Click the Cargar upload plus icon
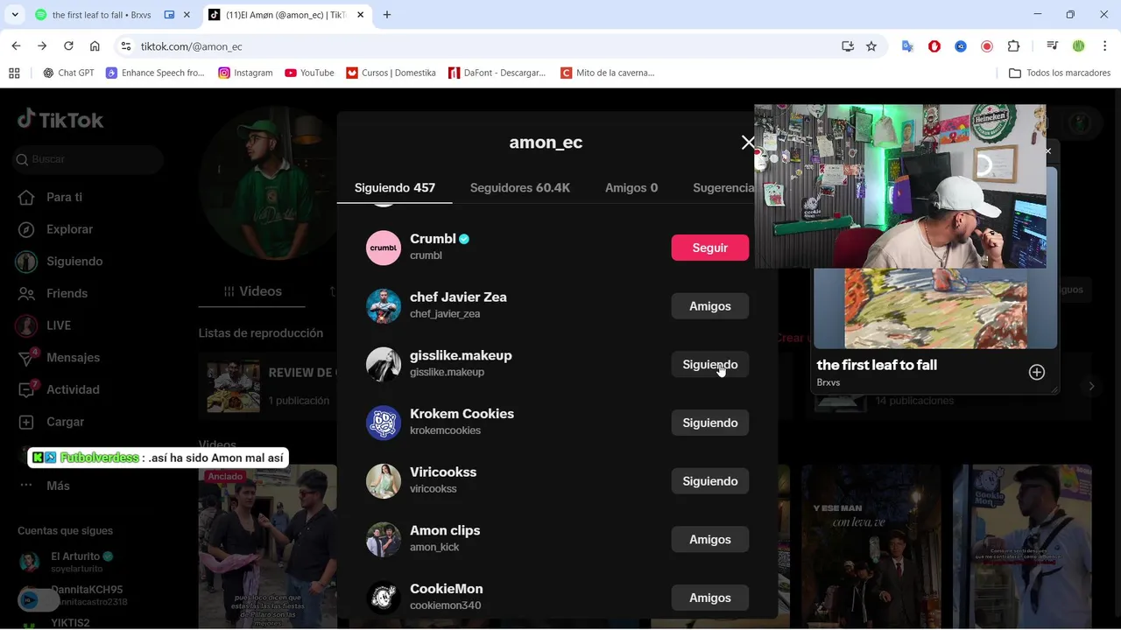The height and width of the screenshot is (630, 1121). [26, 422]
